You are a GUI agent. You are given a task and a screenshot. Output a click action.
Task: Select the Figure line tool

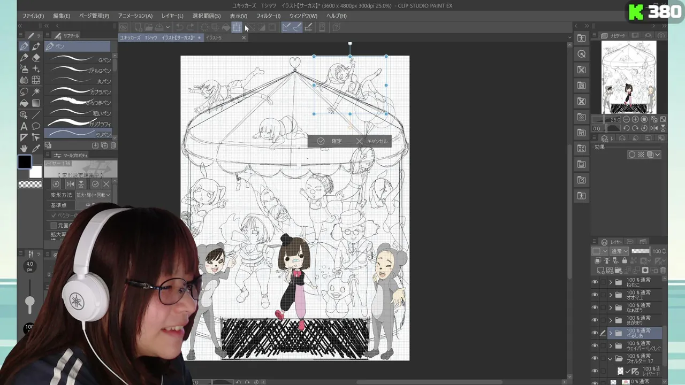36,114
